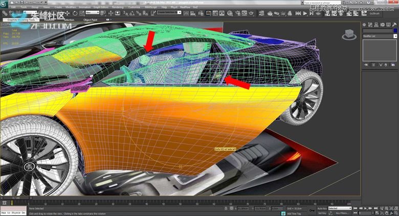Open the Rendering menu
399x216 pixels.
point(118,7)
